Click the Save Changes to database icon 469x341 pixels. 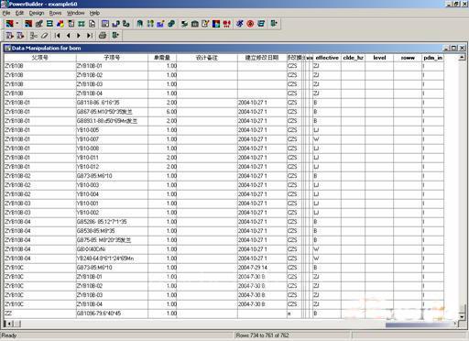pos(20,36)
